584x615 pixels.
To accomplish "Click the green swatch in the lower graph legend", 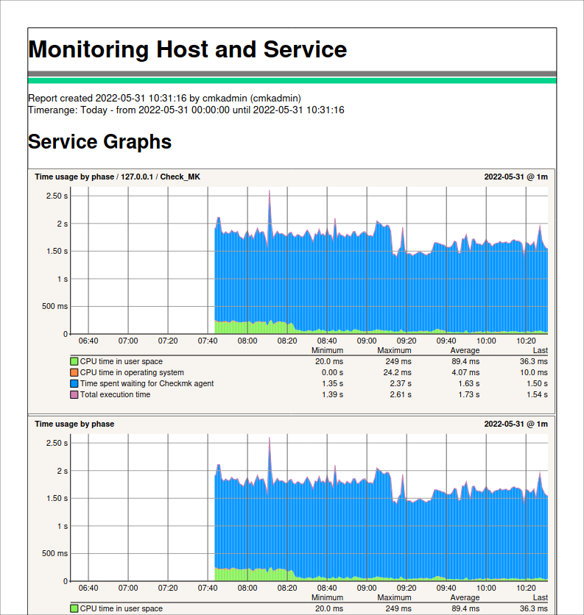I will tap(74, 608).
